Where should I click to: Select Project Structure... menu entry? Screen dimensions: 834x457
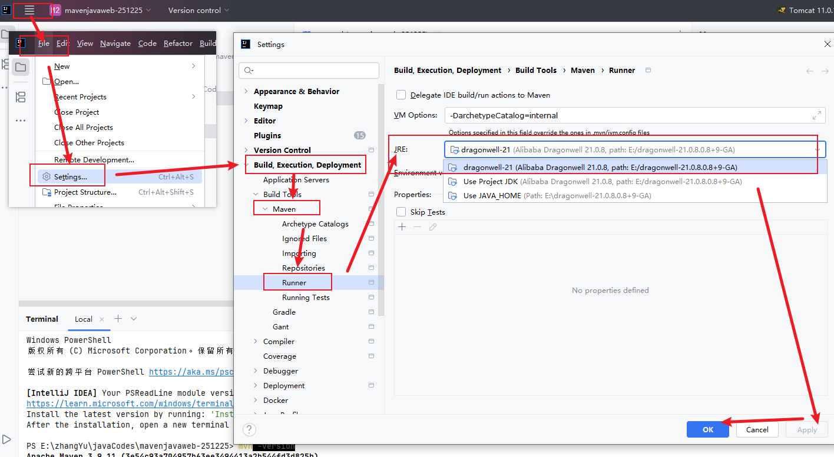(120, 192)
